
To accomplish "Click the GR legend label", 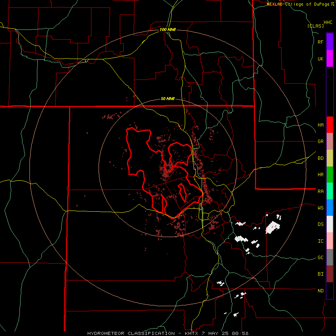I will (x=320, y=141).
